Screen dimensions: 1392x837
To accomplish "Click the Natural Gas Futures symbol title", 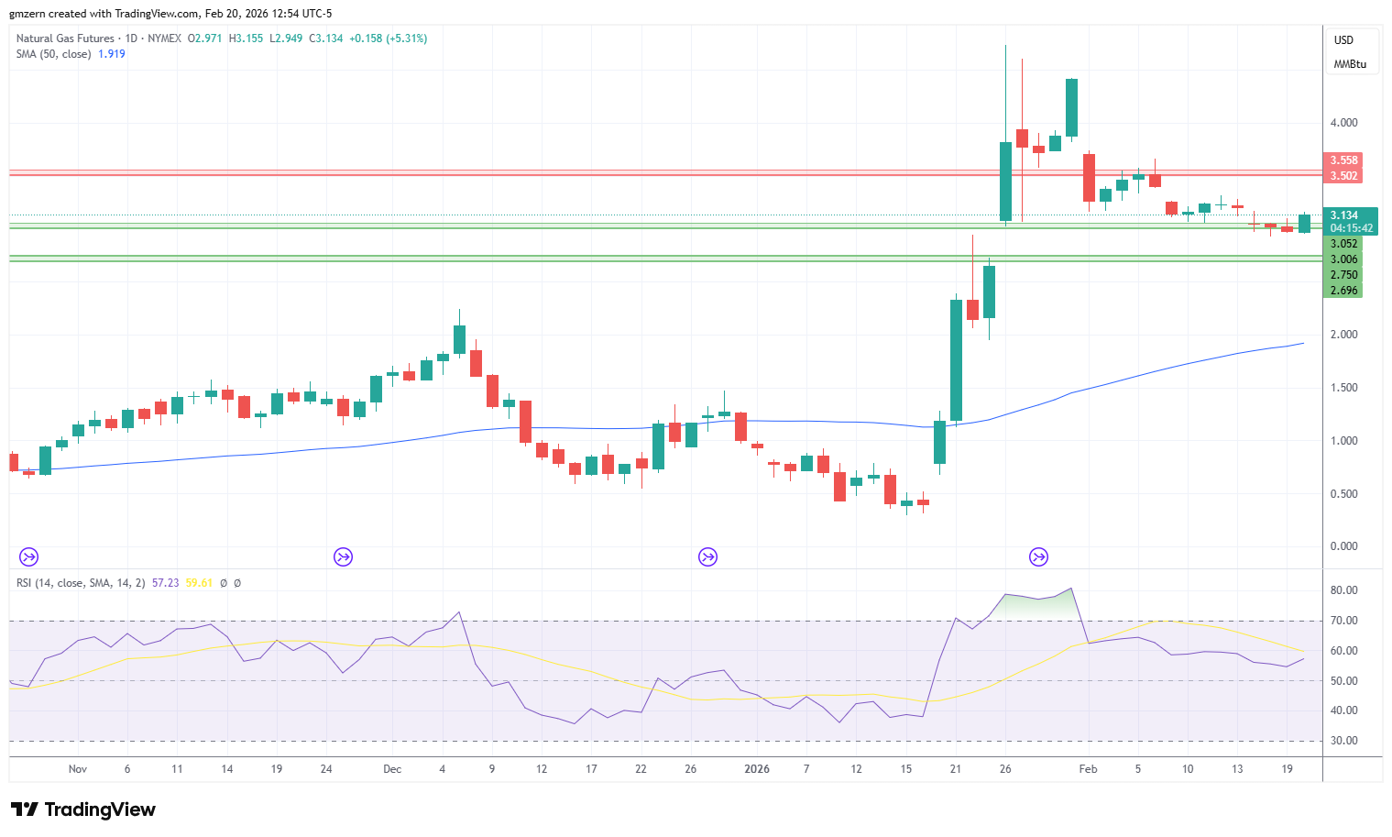I will (65, 39).
